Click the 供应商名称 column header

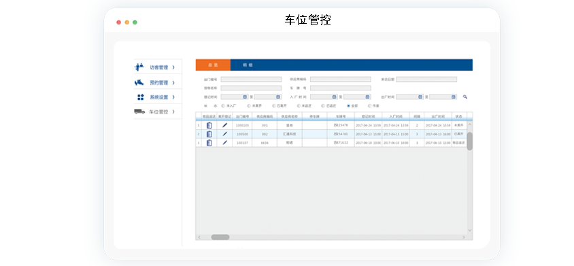(289, 116)
